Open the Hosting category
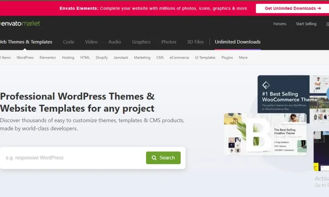The height and width of the screenshot is (197, 329). click(68, 57)
